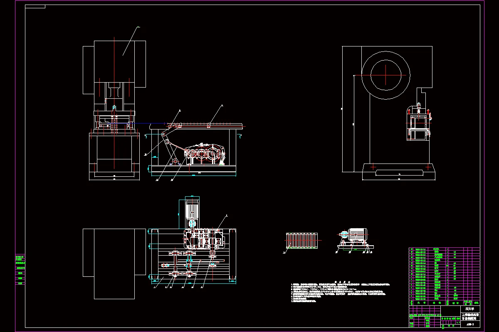Screen dimensions: 499x332
Task: Select the gear reducer with red circles in elevation view
Action: [x=205, y=154]
